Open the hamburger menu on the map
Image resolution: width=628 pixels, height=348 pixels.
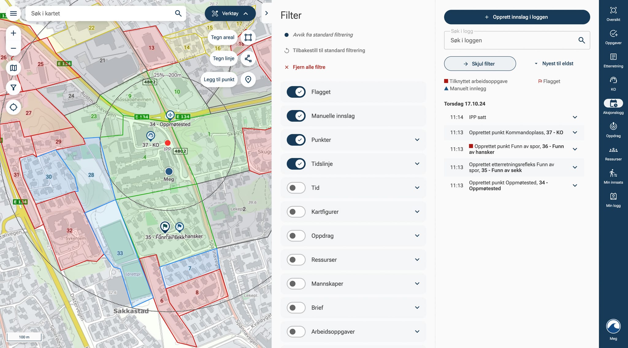[x=13, y=13]
